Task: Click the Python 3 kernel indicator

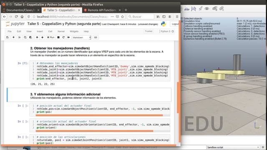Action: pos(167,31)
